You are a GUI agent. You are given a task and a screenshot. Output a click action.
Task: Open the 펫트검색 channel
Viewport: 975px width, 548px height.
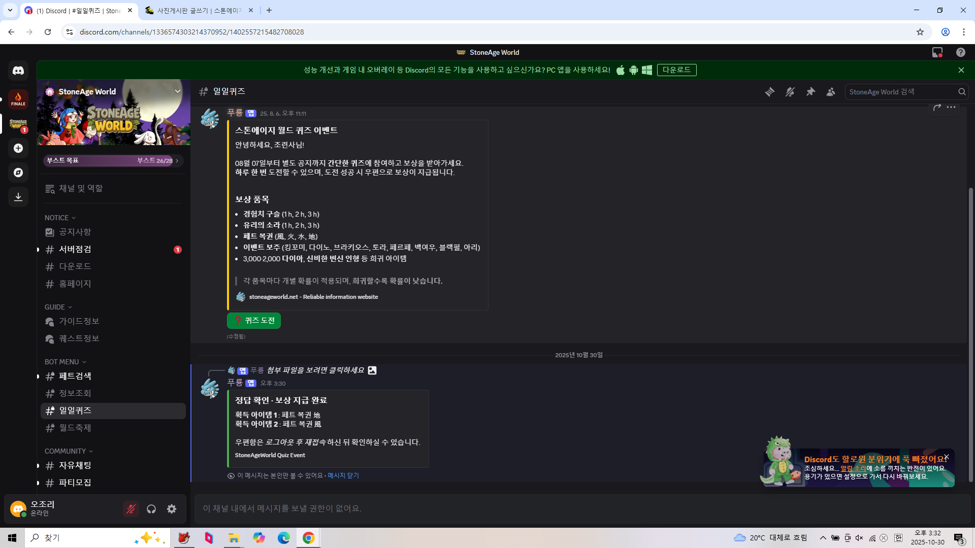pos(75,376)
